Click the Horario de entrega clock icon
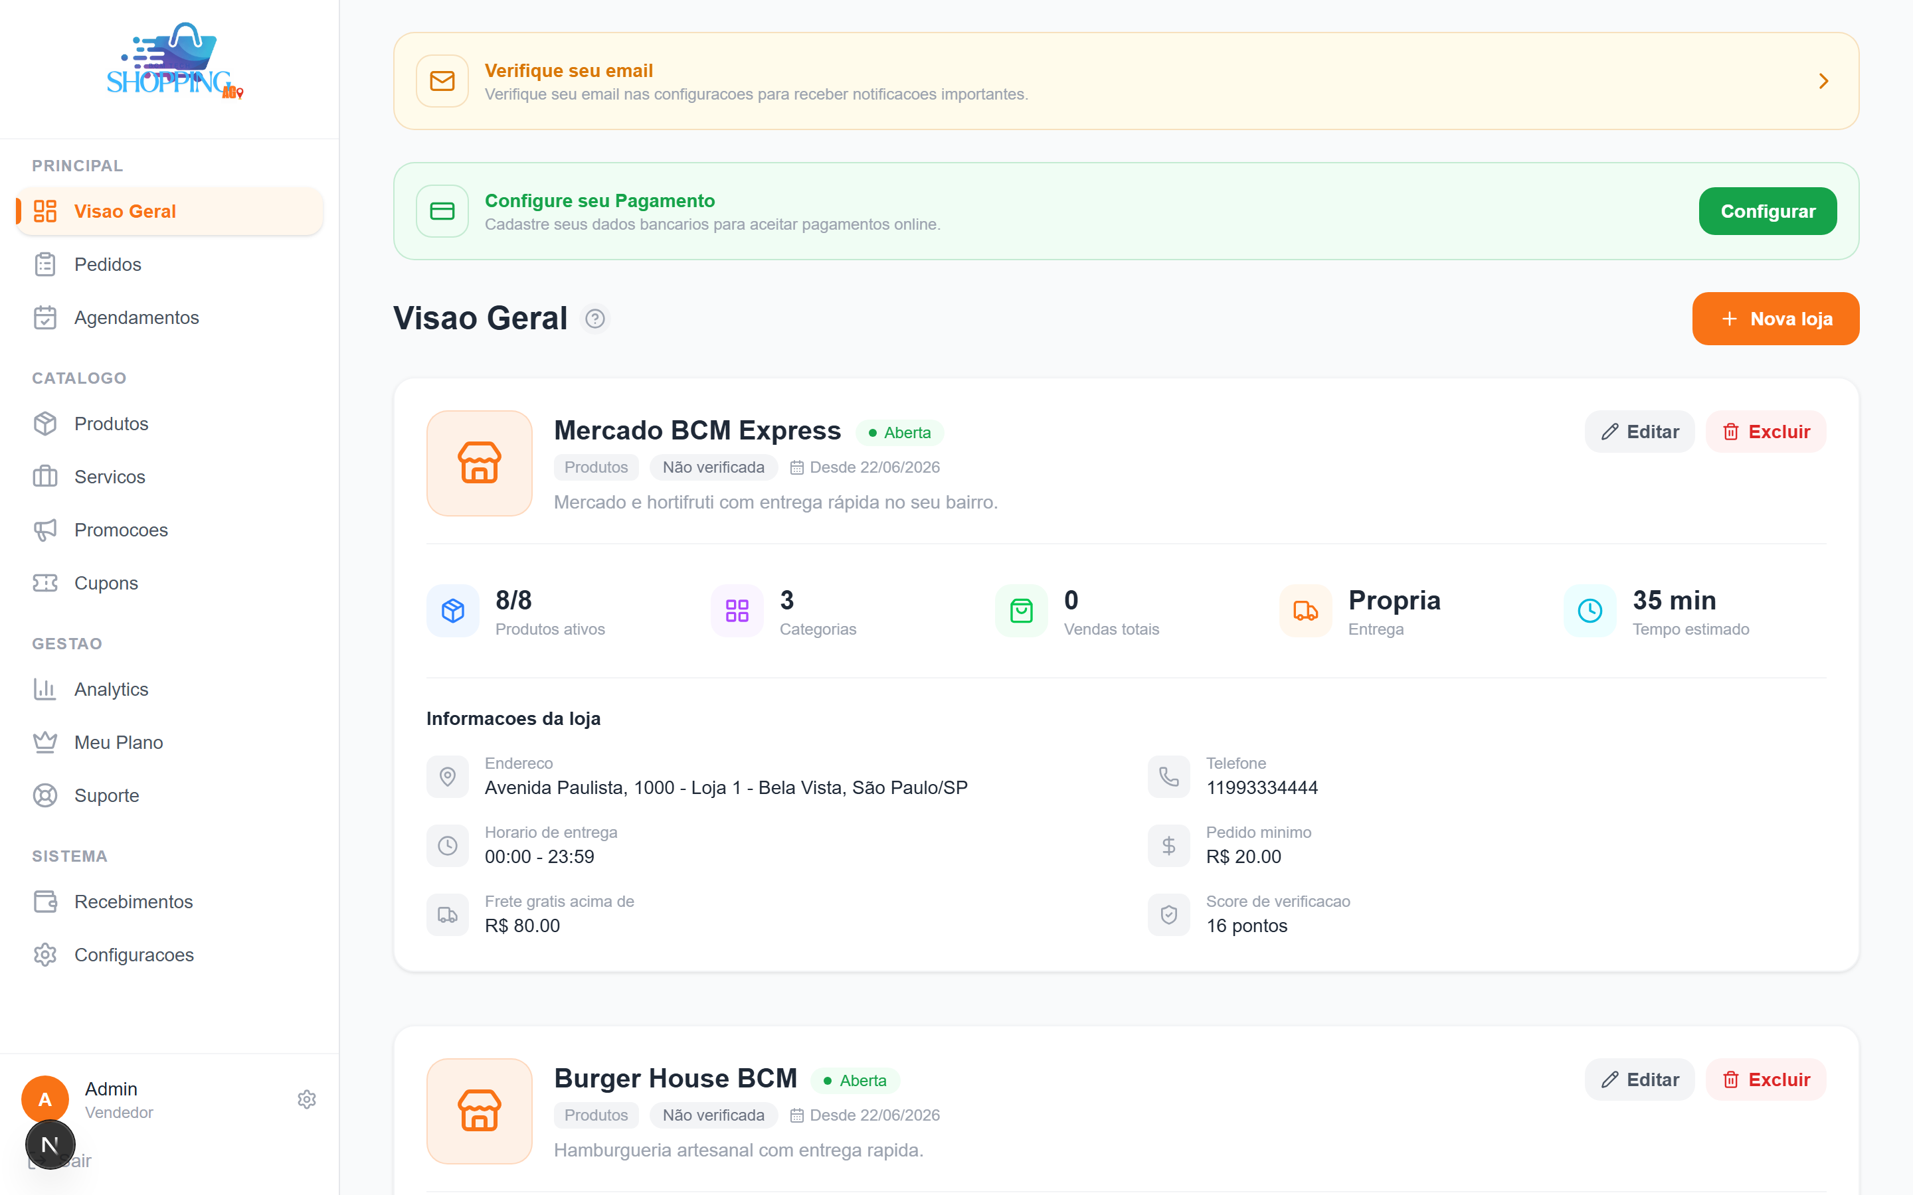Screen dimensions: 1913x1195 448,846
